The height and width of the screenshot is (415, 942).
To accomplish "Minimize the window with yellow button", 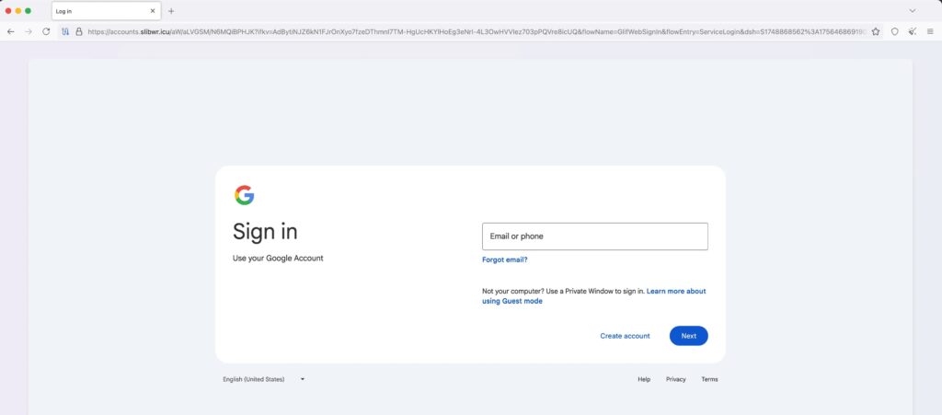I will (x=18, y=11).
